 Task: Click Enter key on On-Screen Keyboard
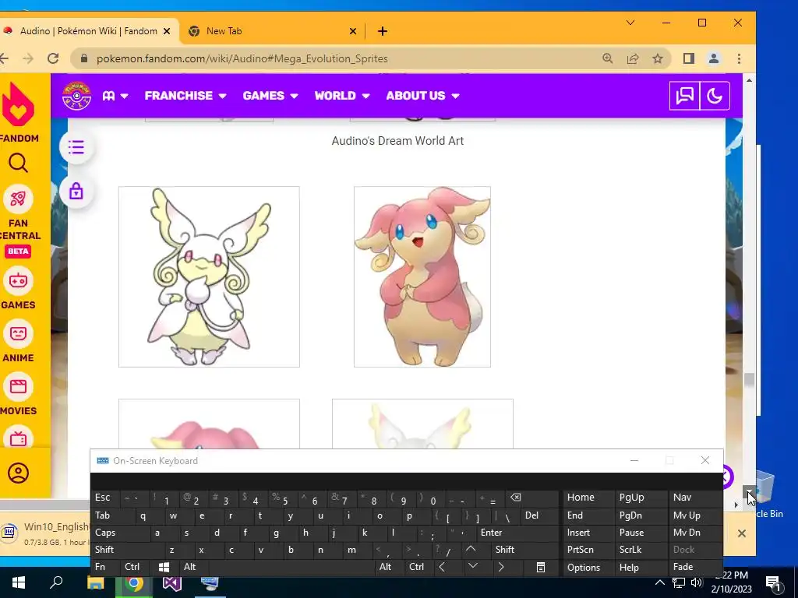click(517, 533)
